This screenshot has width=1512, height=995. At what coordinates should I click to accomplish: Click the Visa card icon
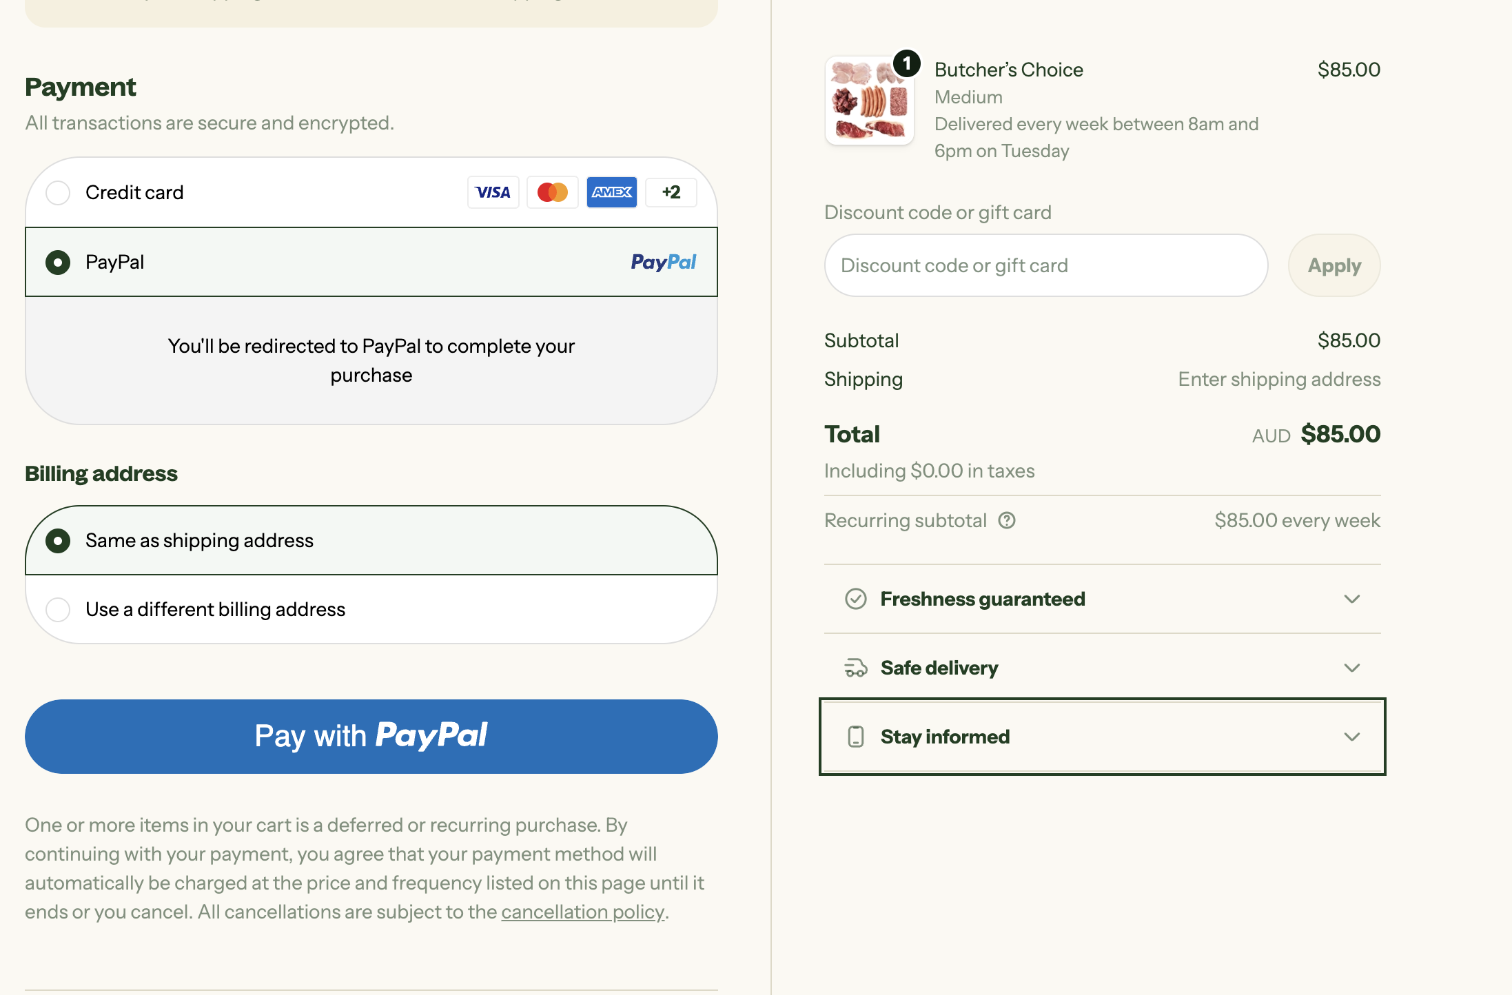point(493,192)
